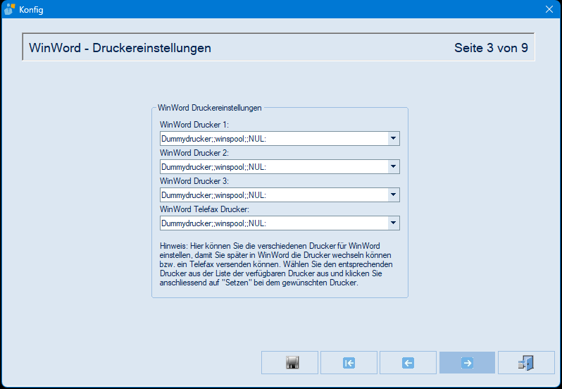Go back using the left arrow icon

tap(408, 362)
